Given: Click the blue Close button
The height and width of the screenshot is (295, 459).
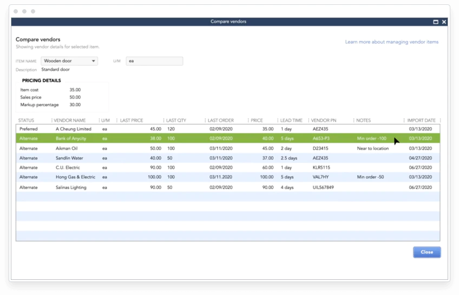Looking at the screenshot, I should click(427, 252).
